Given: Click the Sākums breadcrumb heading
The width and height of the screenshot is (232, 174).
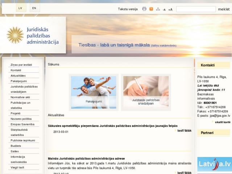Looking at the screenshot, I should (x=54, y=65).
